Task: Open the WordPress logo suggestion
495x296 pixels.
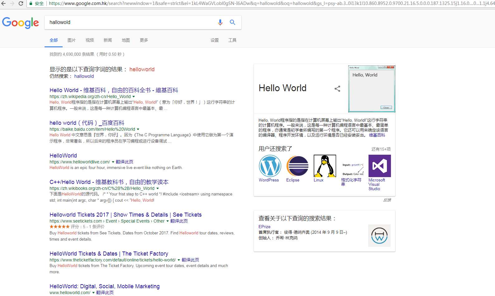Action: (270, 166)
